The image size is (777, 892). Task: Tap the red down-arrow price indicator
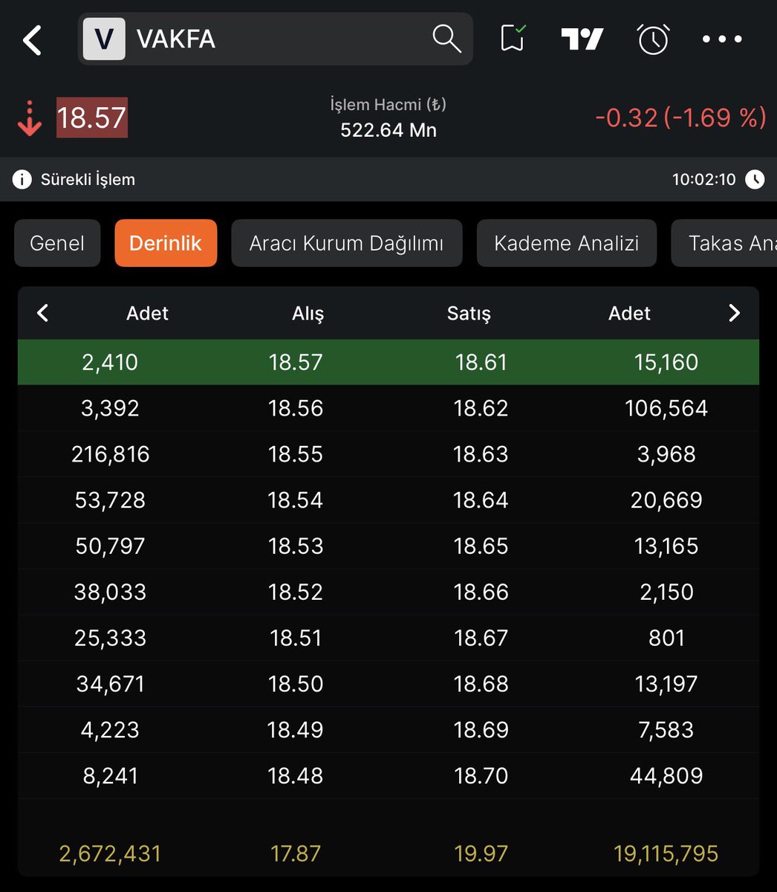30,120
